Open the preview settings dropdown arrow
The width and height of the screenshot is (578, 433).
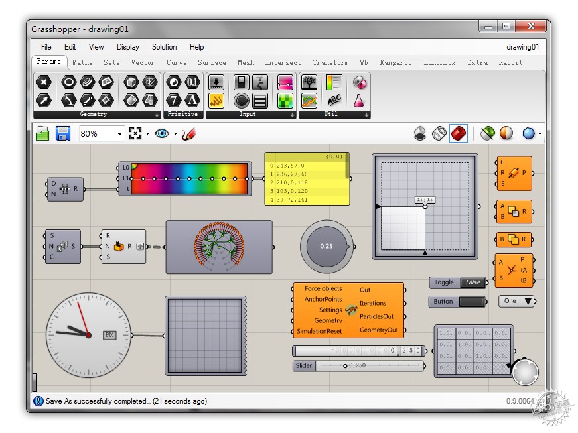tap(540, 134)
